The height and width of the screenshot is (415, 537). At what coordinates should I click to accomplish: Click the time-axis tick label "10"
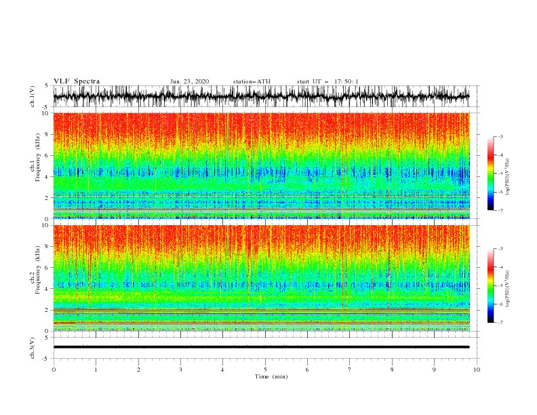(x=477, y=370)
